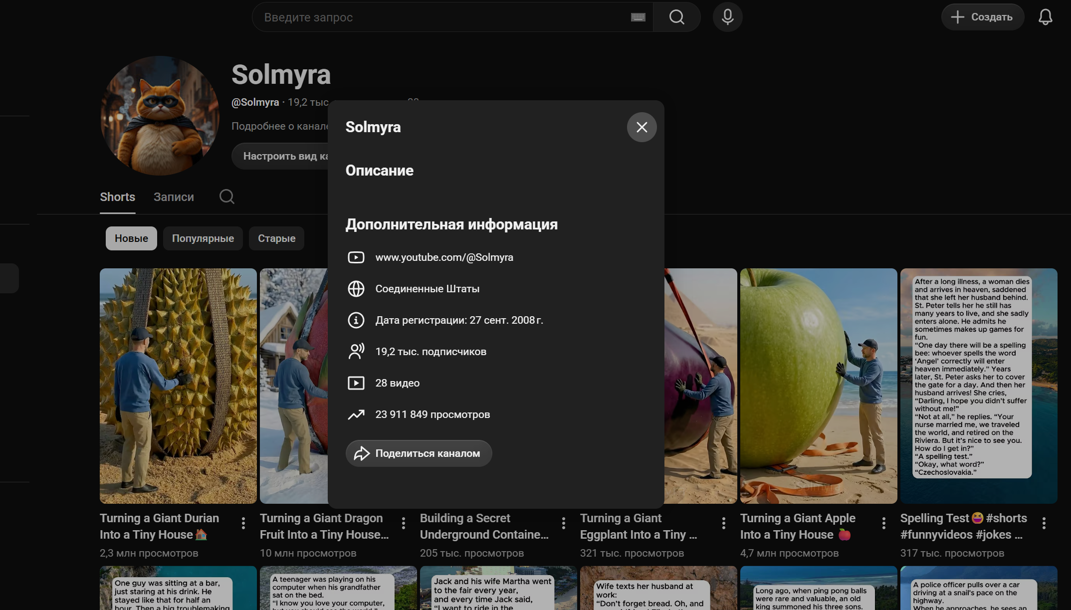
Task: Open the Giant Apple short thumbnail
Action: click(818, 386)
